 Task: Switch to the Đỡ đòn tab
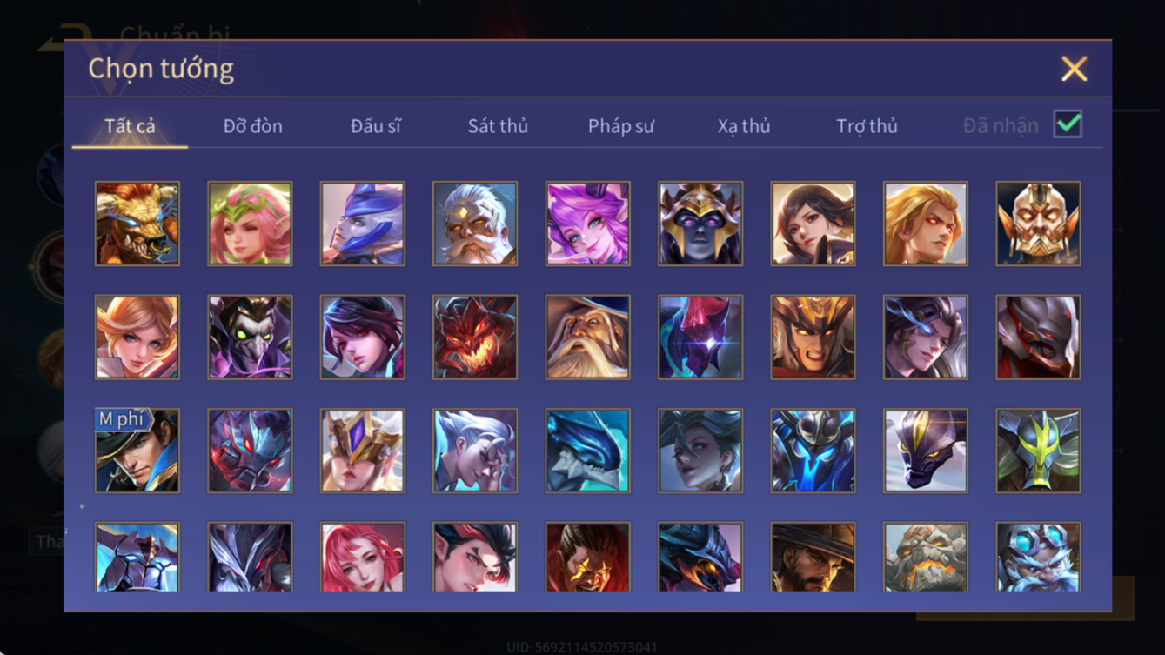point(253,126)
